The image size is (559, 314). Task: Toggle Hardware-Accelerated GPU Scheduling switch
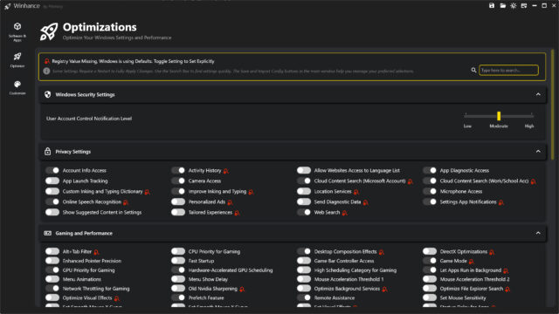(x=178, y=270)
